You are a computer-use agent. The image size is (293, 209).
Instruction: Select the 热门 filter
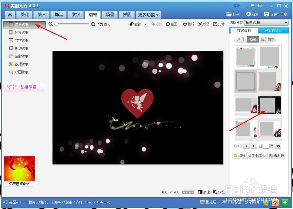[x=241, y=39]
